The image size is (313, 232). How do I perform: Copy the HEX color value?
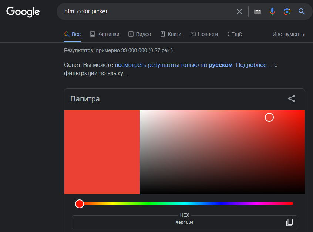click(x=289, y=222)
